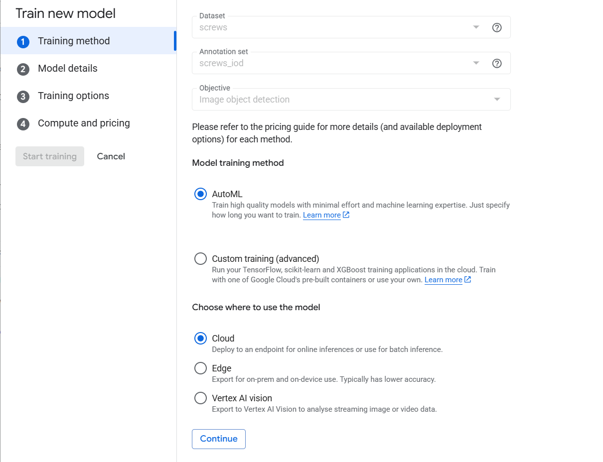Expand the Dataset dropdown arrow
This screenshot has width=603, height=462.
pos(476,27)
